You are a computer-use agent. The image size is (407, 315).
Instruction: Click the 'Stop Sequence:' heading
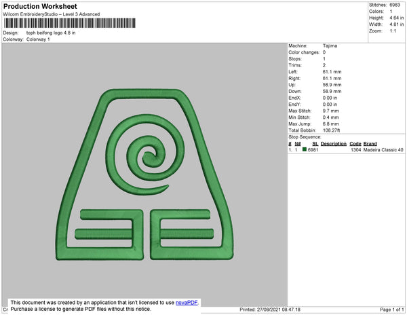click(305, 137)
